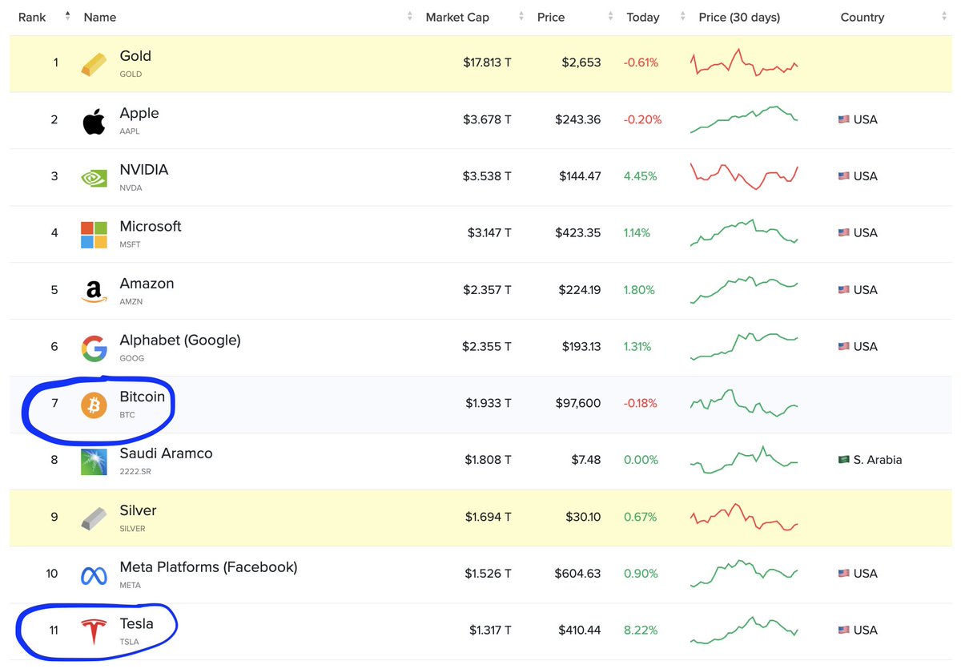Click the TSLA ticker symbol
This screenshot has height=669, width=961.
pos(130,643)
